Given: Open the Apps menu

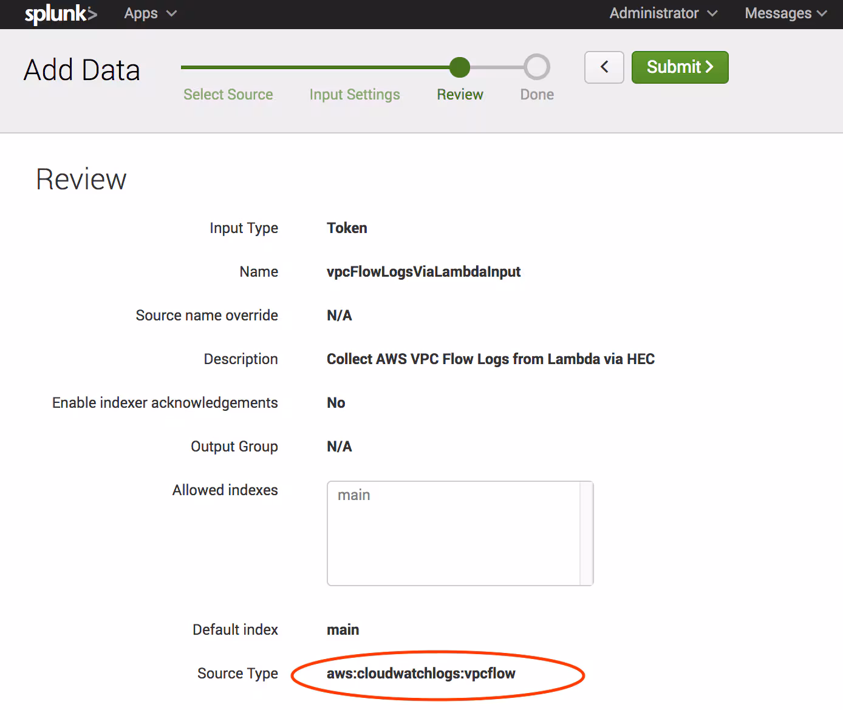Looking at the screenshot, I should tap(149, 13).
